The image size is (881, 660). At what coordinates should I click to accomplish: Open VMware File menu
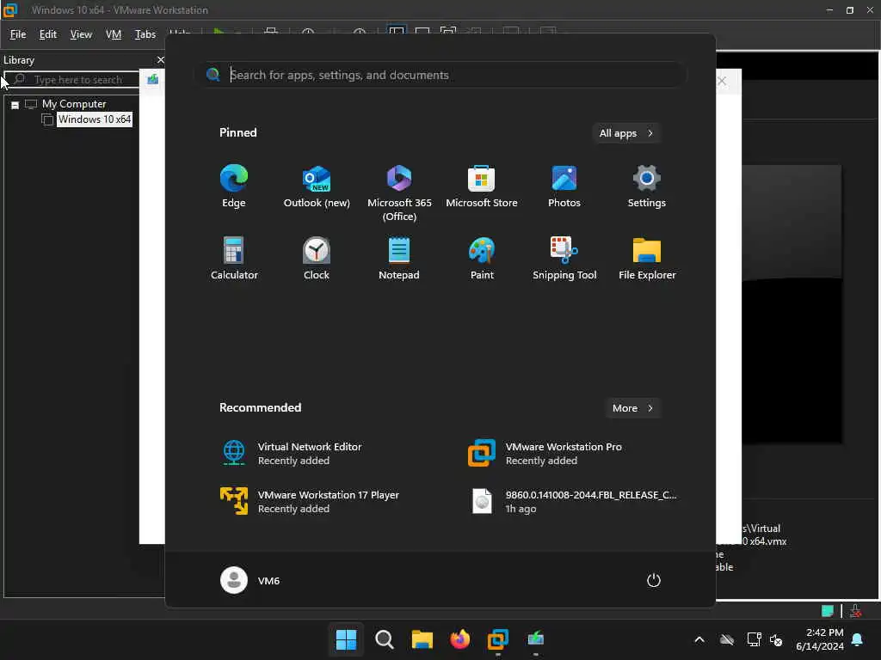(x=18, y=34)
